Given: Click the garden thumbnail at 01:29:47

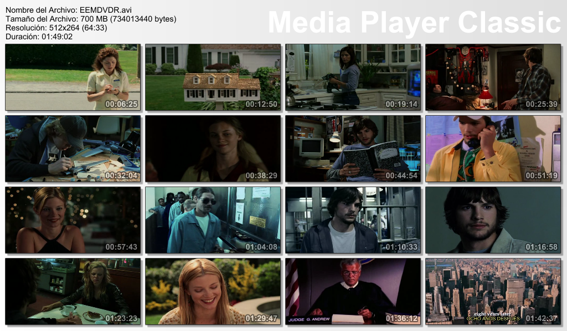Looking at the screenshot, I should point(213,291).
